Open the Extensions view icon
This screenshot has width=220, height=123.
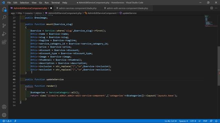[4, 42]
